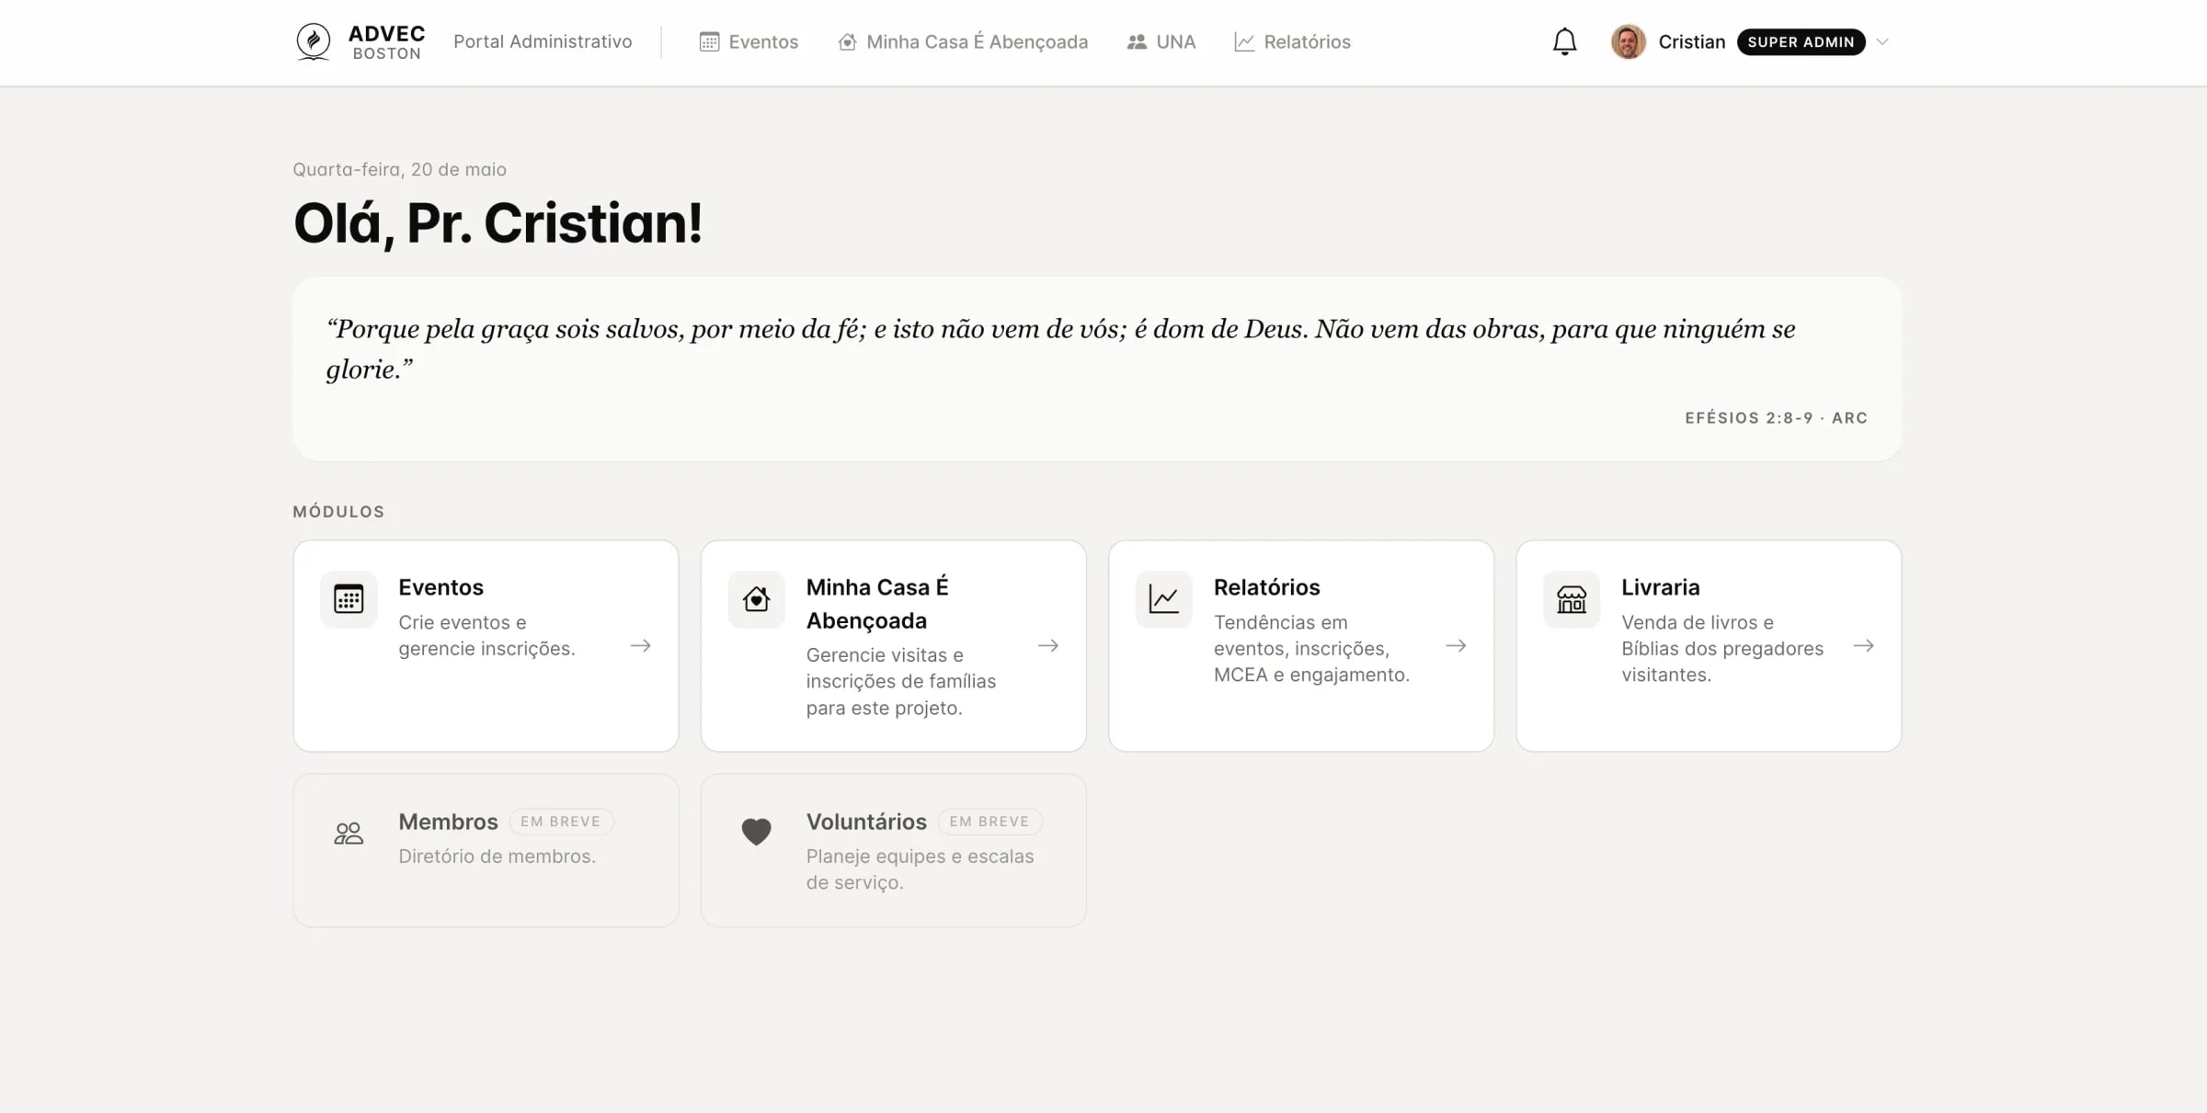Click 'Tendências em eventos' description text
The width and height of the screenshot is (2207, 1113).
tap(1311, 648)
